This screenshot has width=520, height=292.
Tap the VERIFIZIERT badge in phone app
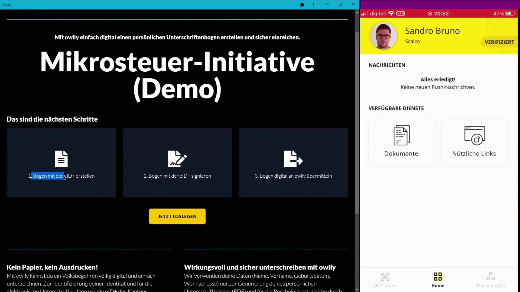pos(499,42)
